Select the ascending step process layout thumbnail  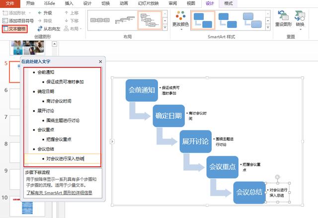tap(125, 20)
